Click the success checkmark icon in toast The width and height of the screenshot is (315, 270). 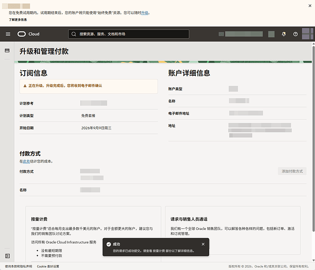pos(108,244)
